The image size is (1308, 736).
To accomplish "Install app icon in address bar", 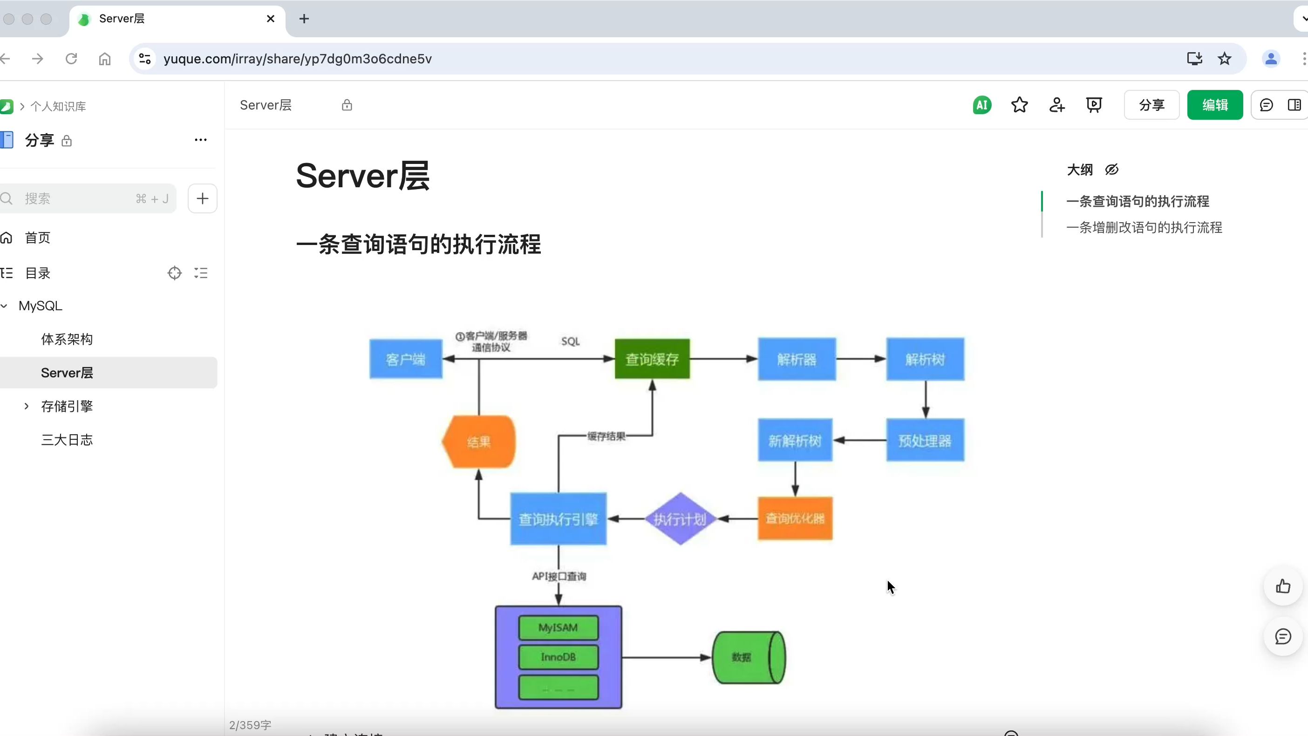I will (1194, 59).
